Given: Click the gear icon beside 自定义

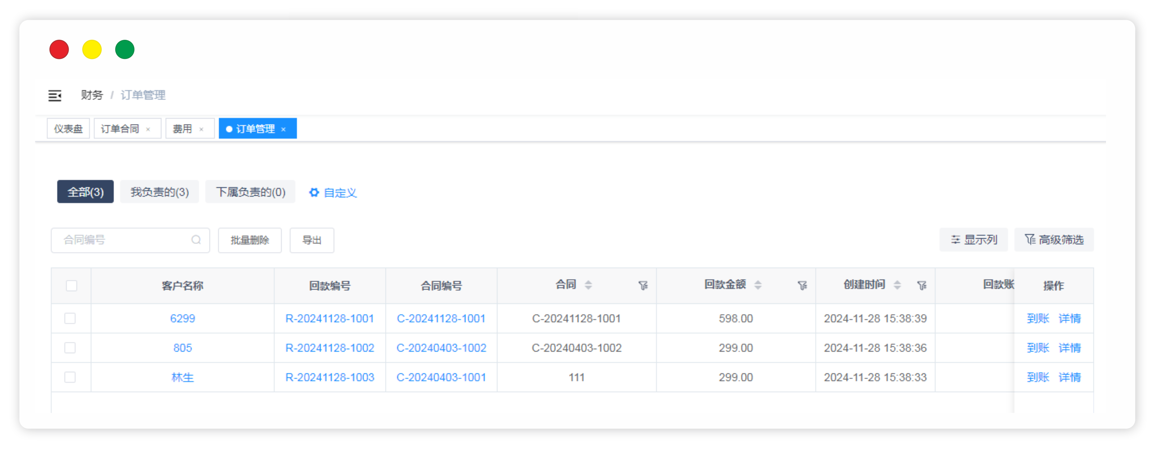Looking at the screenshot, I should [x=314, y=193].
